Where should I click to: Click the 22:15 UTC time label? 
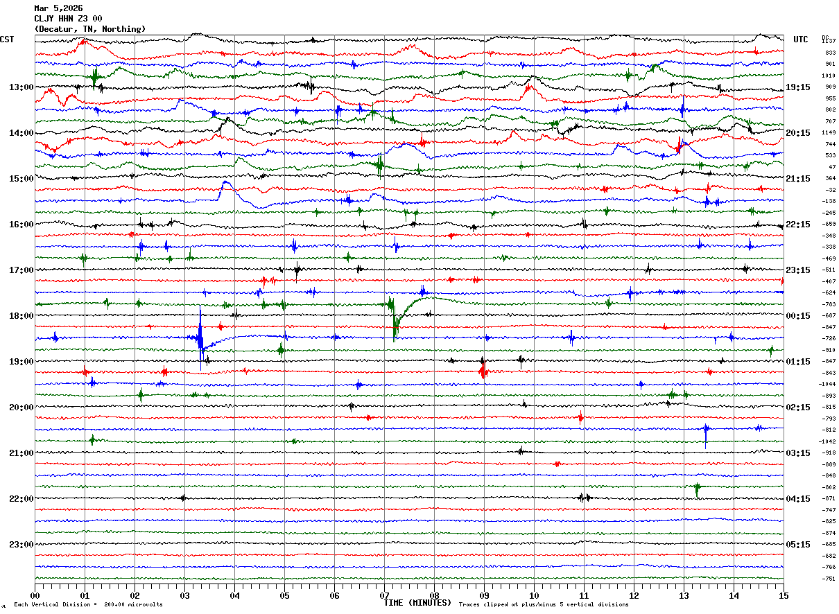[798, 225]
